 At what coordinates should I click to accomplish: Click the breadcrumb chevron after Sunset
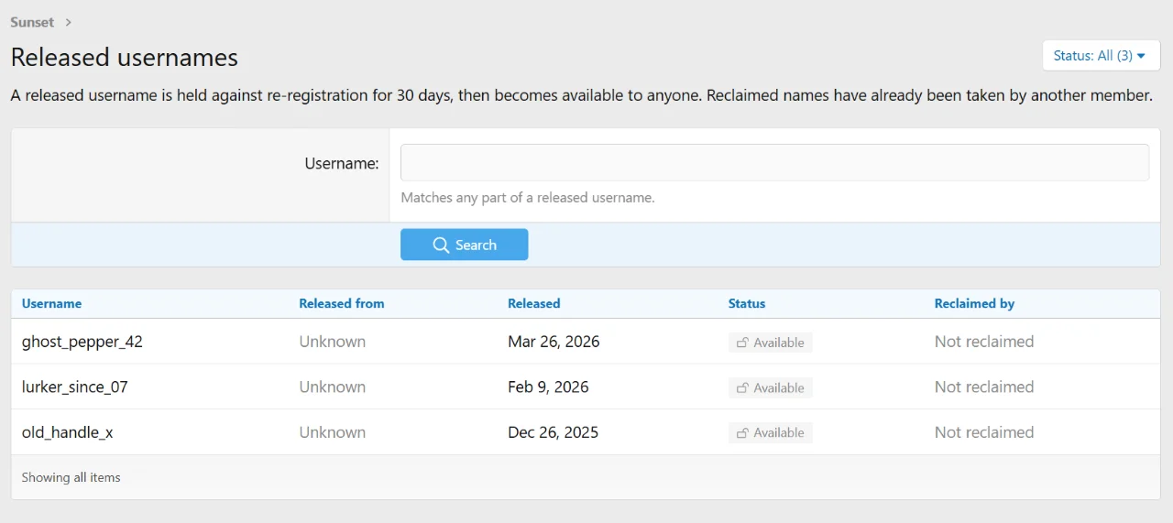(69, 22)
